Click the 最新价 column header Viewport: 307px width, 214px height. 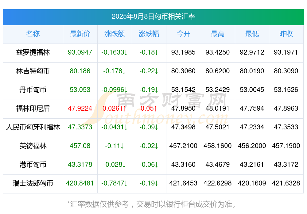tap(80, 34)
